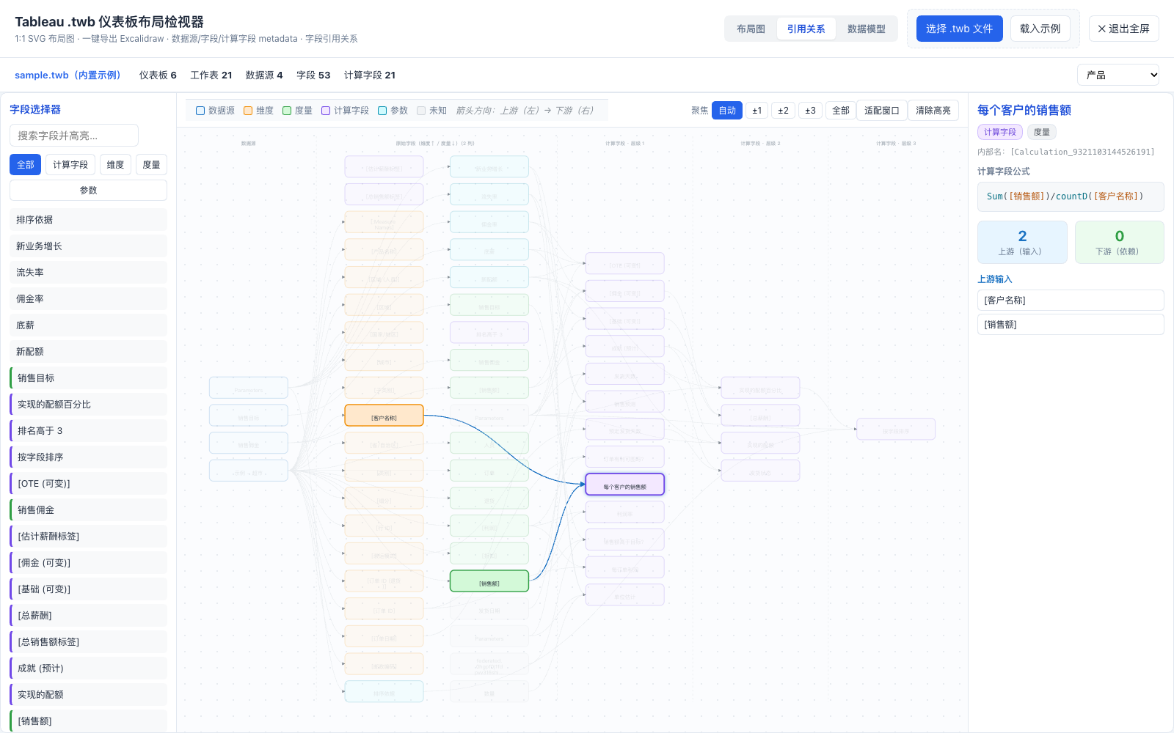
Task: Toggle the 度量 legend checkbox
Action: point(287,111)
